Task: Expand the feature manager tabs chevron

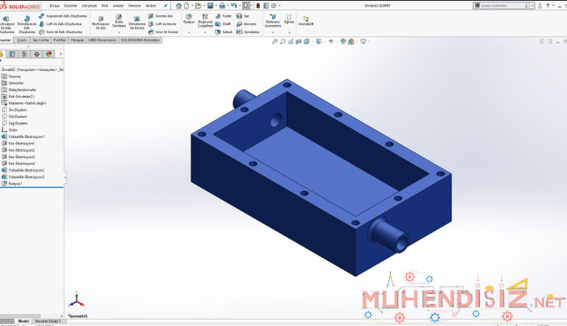Action: 60,55
